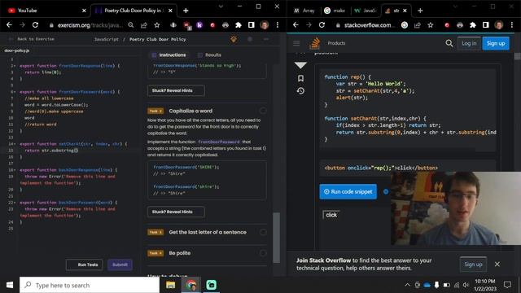Switch to the Array browser tab
This screenshot has height=293, width=521.
point(304,11)
